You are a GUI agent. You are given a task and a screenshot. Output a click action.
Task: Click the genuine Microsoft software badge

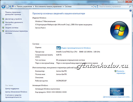[x=117, y=92]
